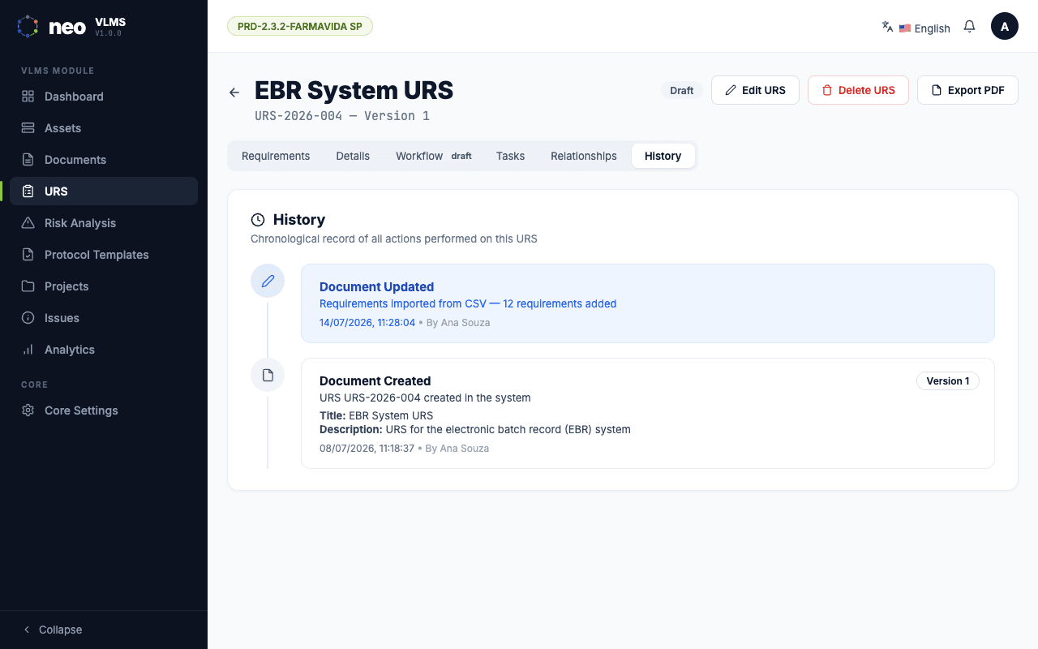Click the Core Settings gear icon

(x=28, y=410)
